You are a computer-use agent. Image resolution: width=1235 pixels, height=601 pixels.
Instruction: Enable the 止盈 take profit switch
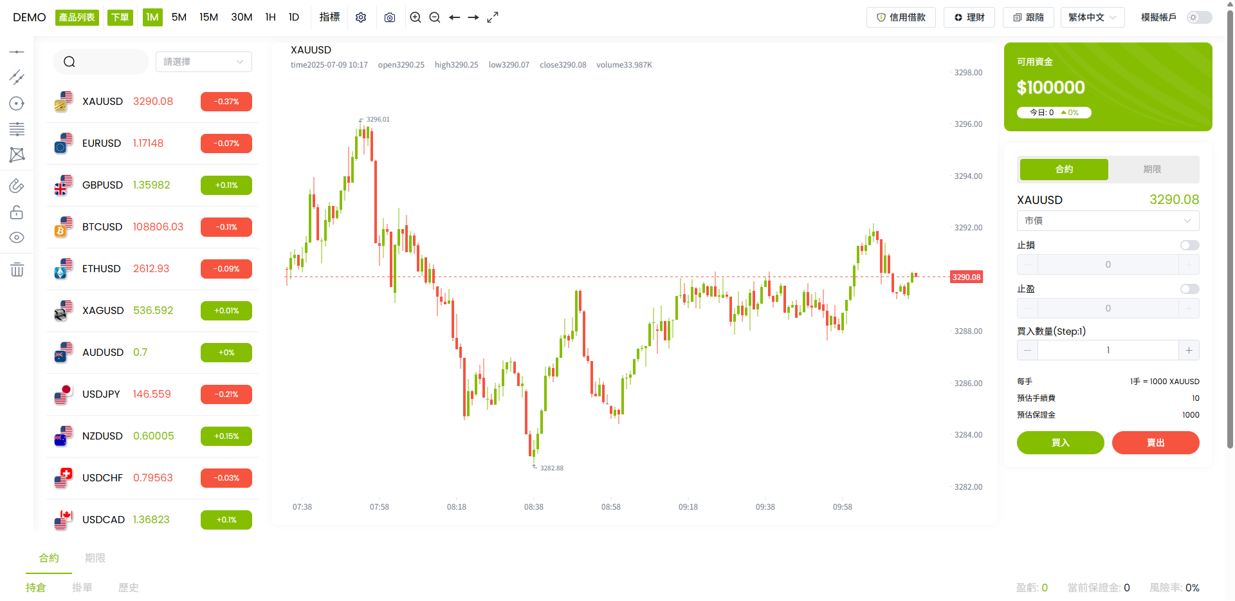pos(1189,289)
